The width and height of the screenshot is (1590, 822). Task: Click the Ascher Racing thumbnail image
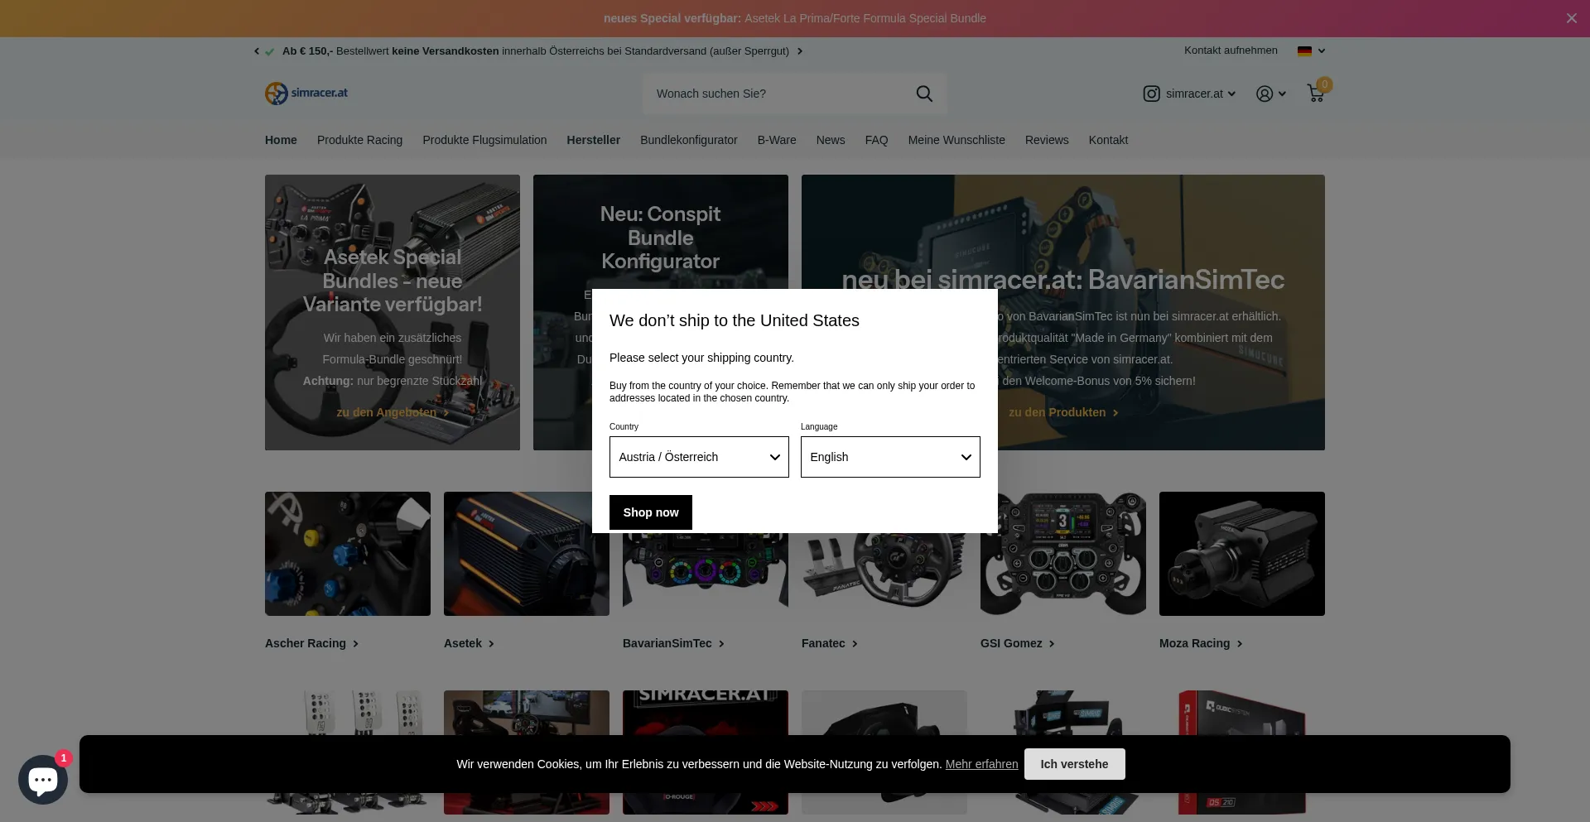[348, 554]
